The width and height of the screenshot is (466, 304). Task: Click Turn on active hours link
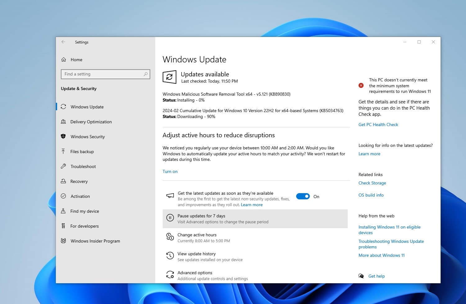[x=170, y=171]
